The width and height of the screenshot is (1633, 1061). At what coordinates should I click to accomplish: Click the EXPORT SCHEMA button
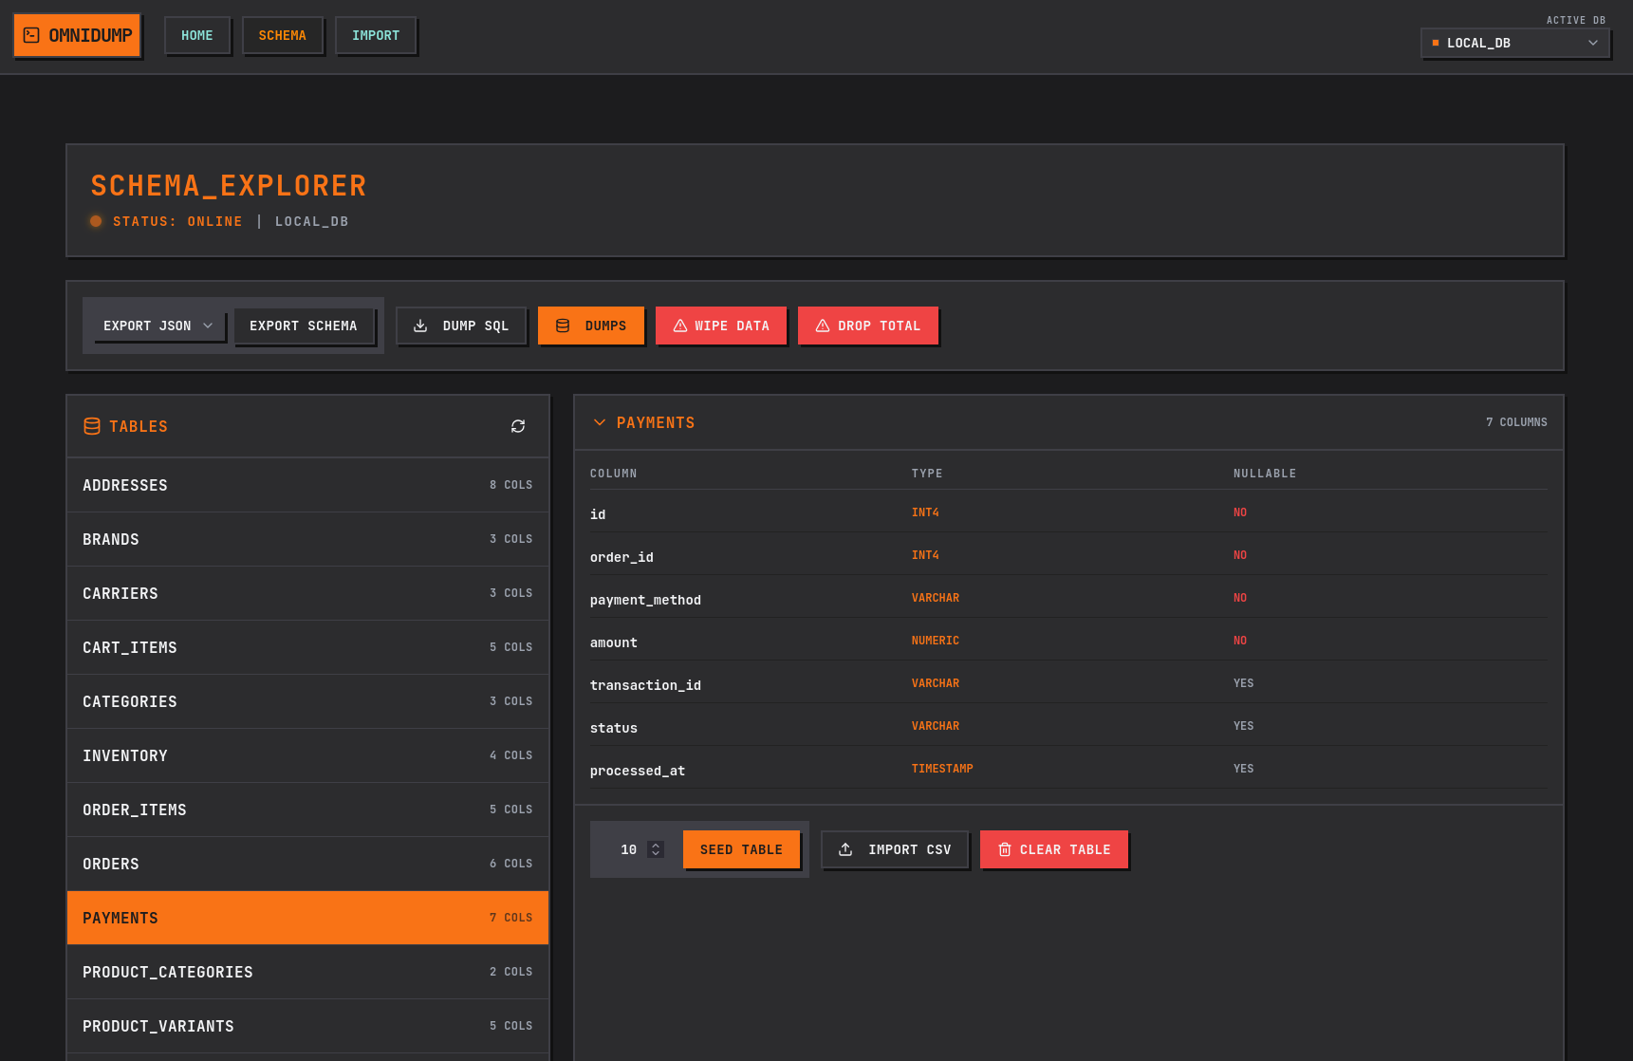pyautogui.click(x=305, y=326)
